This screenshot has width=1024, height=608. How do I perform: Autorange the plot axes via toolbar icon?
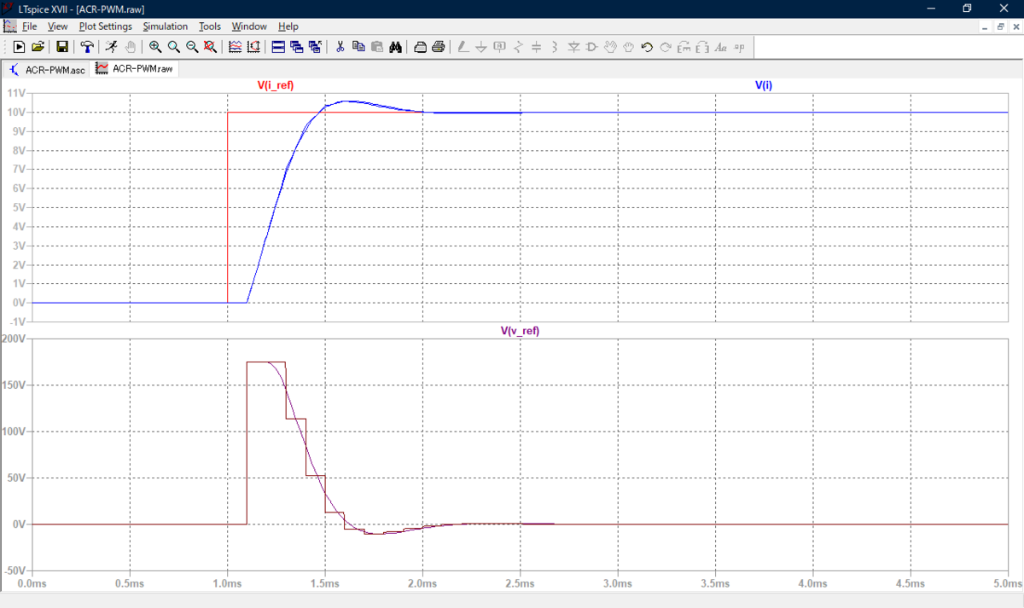pyautogui.click(x=254, y=47)
